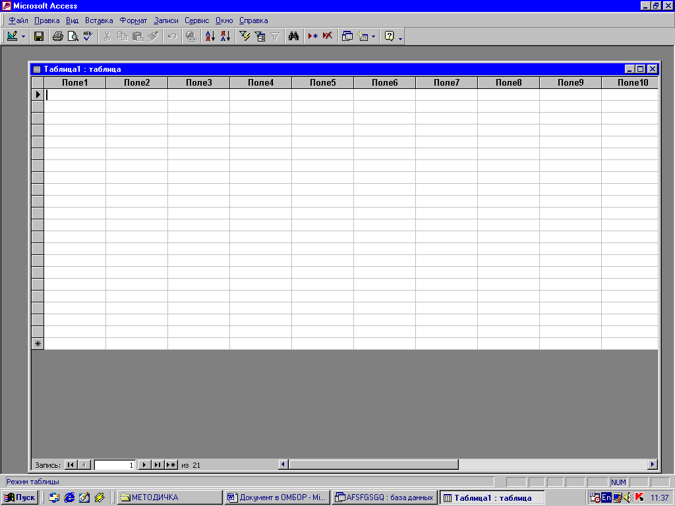Screen dimensions: 675x506
Task: Switch to AFSFGSGQ database taskbar button
Action: coord(385,497)
